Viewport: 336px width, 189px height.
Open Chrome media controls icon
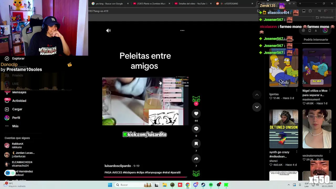(319, 11)
